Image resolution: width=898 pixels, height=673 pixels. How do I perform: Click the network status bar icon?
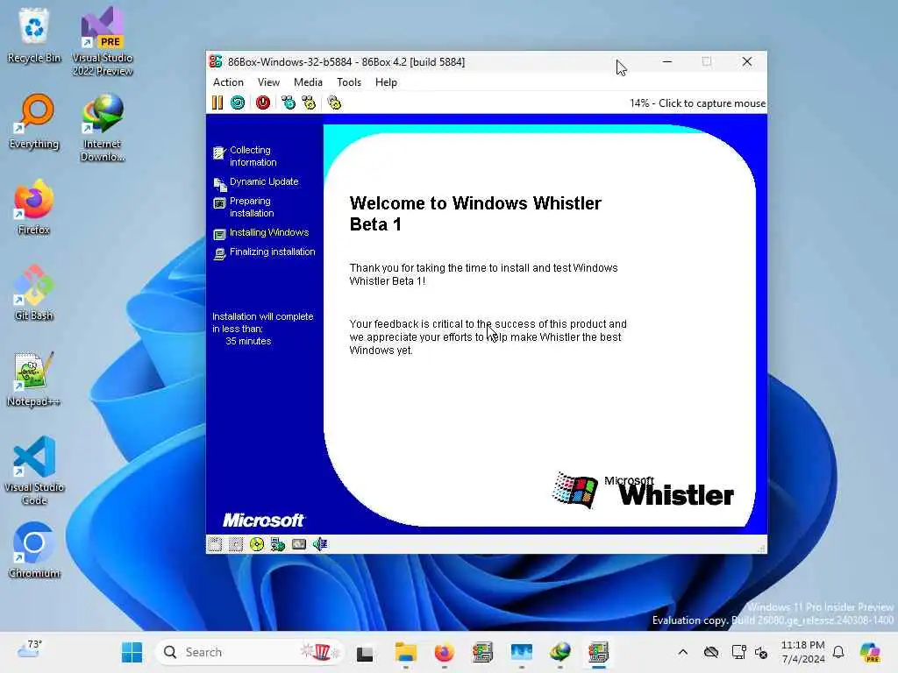[x=278, y=544]
